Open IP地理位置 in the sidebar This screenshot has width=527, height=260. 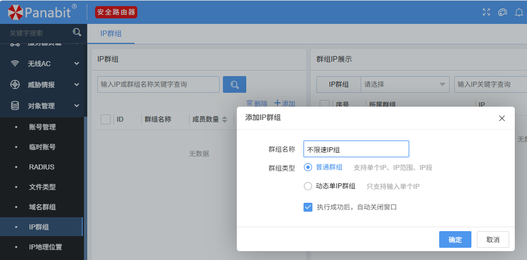(x=46, y=247)
